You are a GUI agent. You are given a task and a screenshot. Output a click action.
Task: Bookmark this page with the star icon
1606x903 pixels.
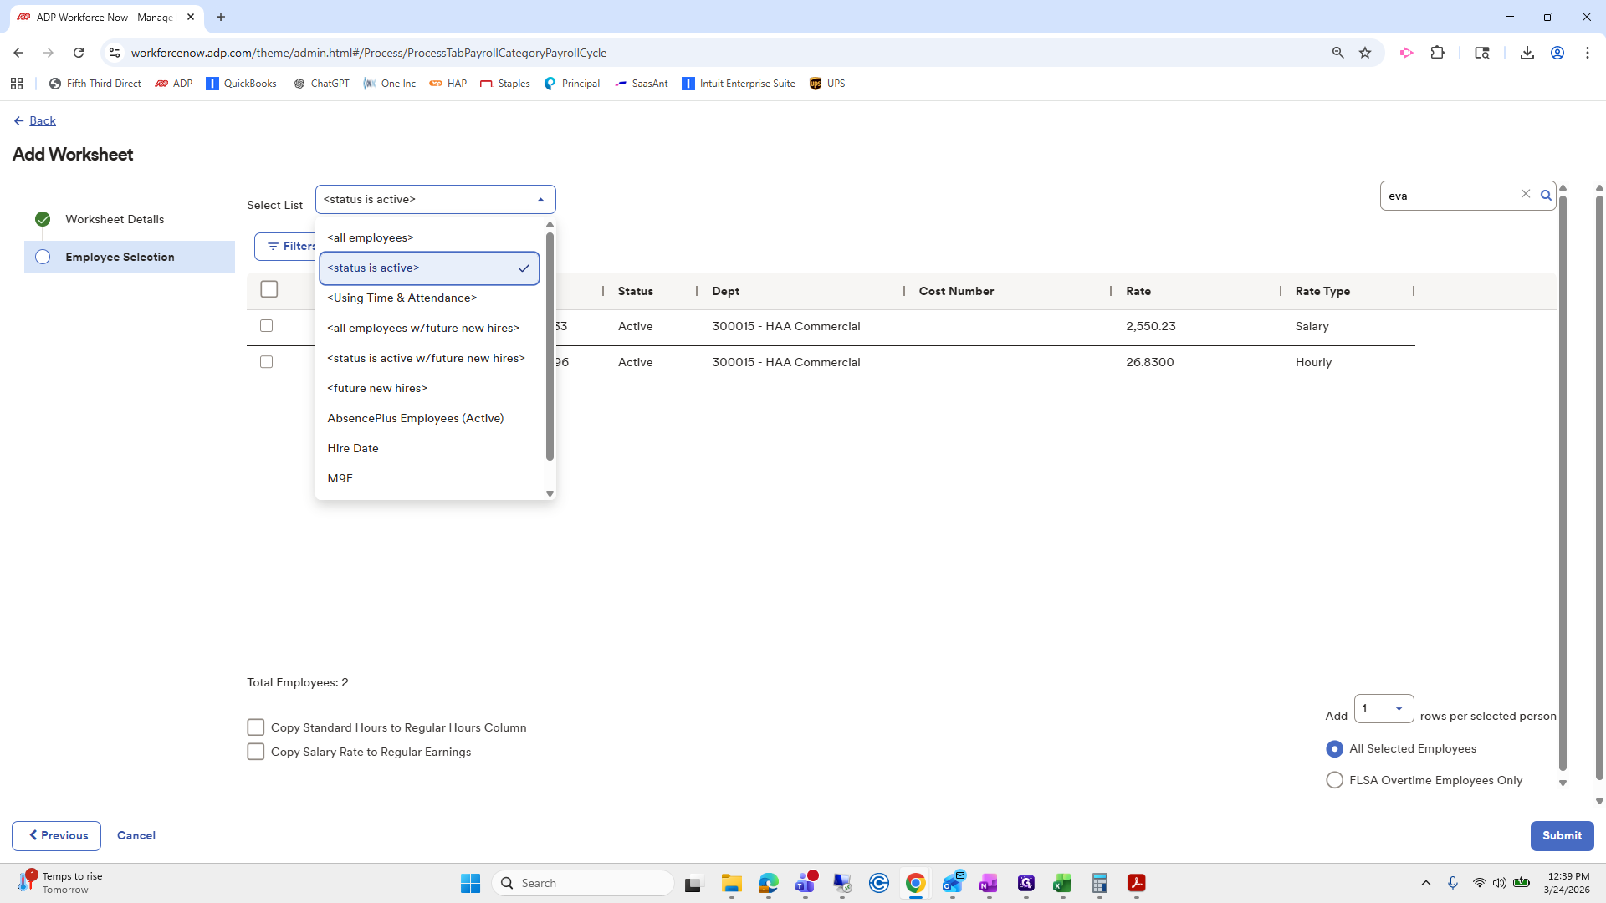(1365, 53)
